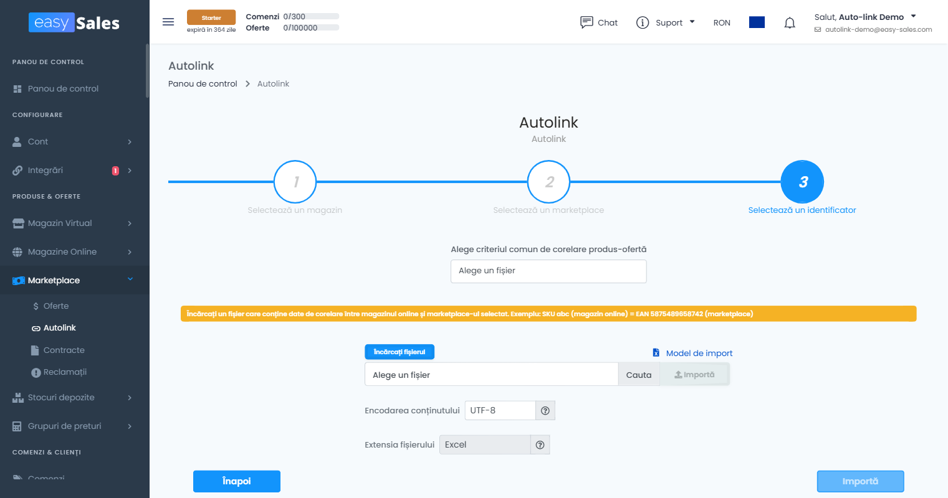
Task: Click the Integrări red notification badge
Action: coord(115,171)
